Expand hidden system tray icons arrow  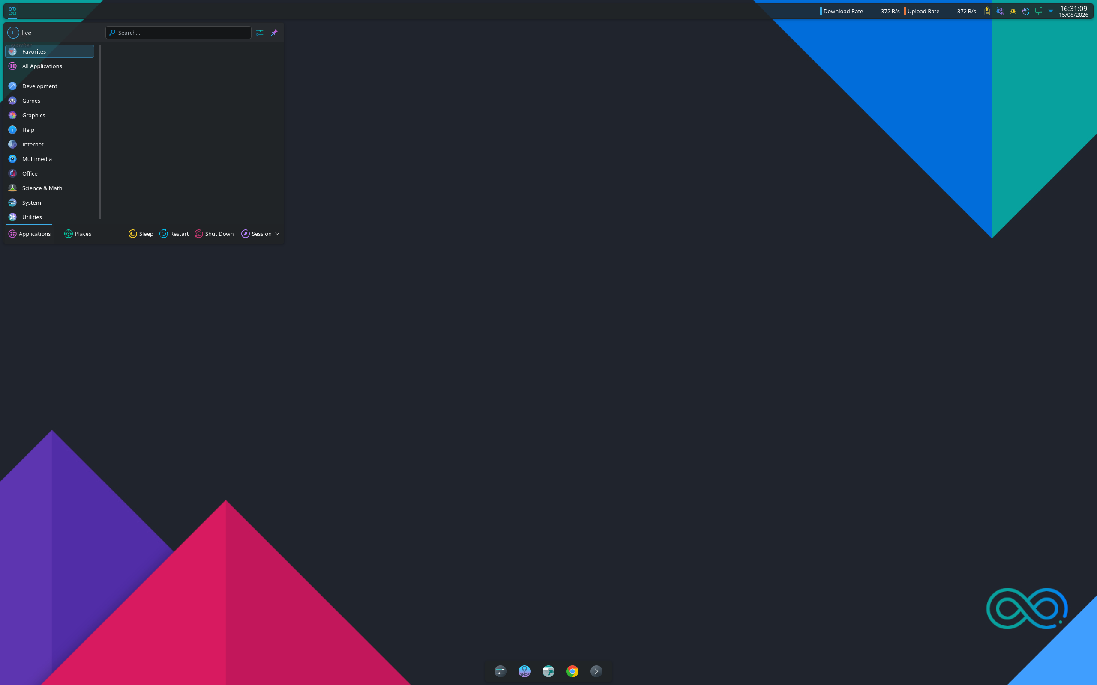tap(1051, 11)
